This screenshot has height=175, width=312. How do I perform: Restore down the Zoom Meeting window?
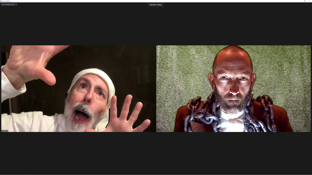(x=304, y=1)
